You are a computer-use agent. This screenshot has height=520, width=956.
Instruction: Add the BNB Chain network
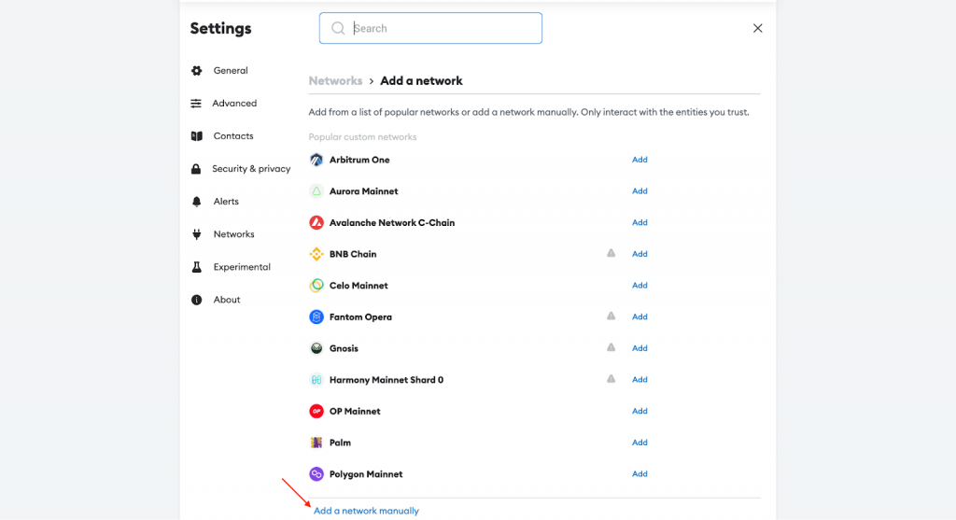pos(640,254)
